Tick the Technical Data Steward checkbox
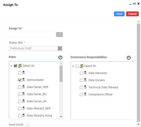 tap(81, 87)
